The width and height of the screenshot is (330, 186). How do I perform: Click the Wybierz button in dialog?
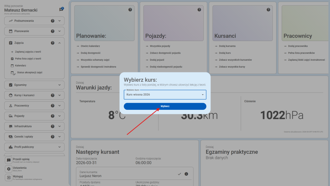[165, 106]
